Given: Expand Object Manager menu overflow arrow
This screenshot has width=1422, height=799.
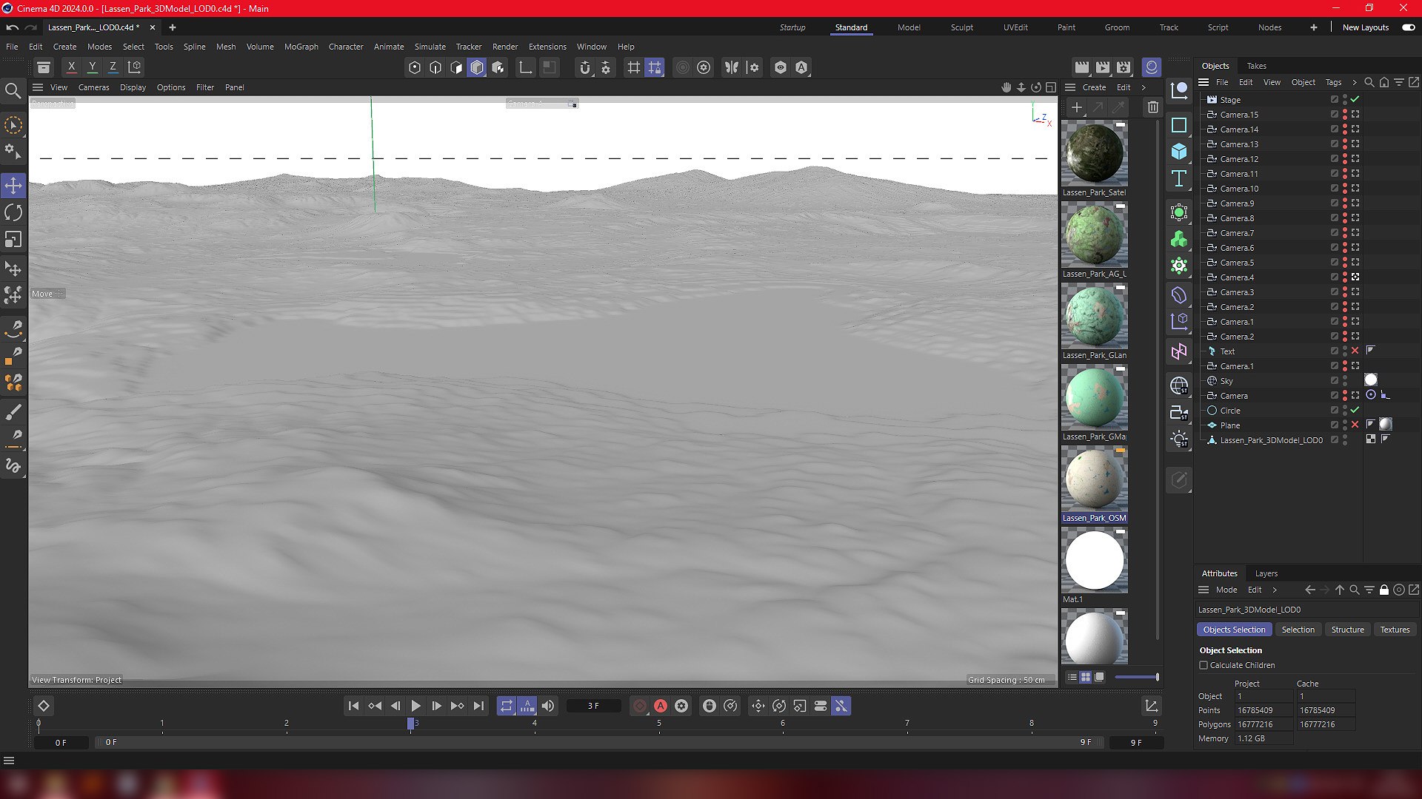Looking at the screenshot, I should pyautogui.click(x=1355, y=82).
